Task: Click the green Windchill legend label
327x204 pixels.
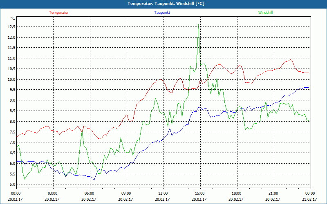Action: click(265, 13)
